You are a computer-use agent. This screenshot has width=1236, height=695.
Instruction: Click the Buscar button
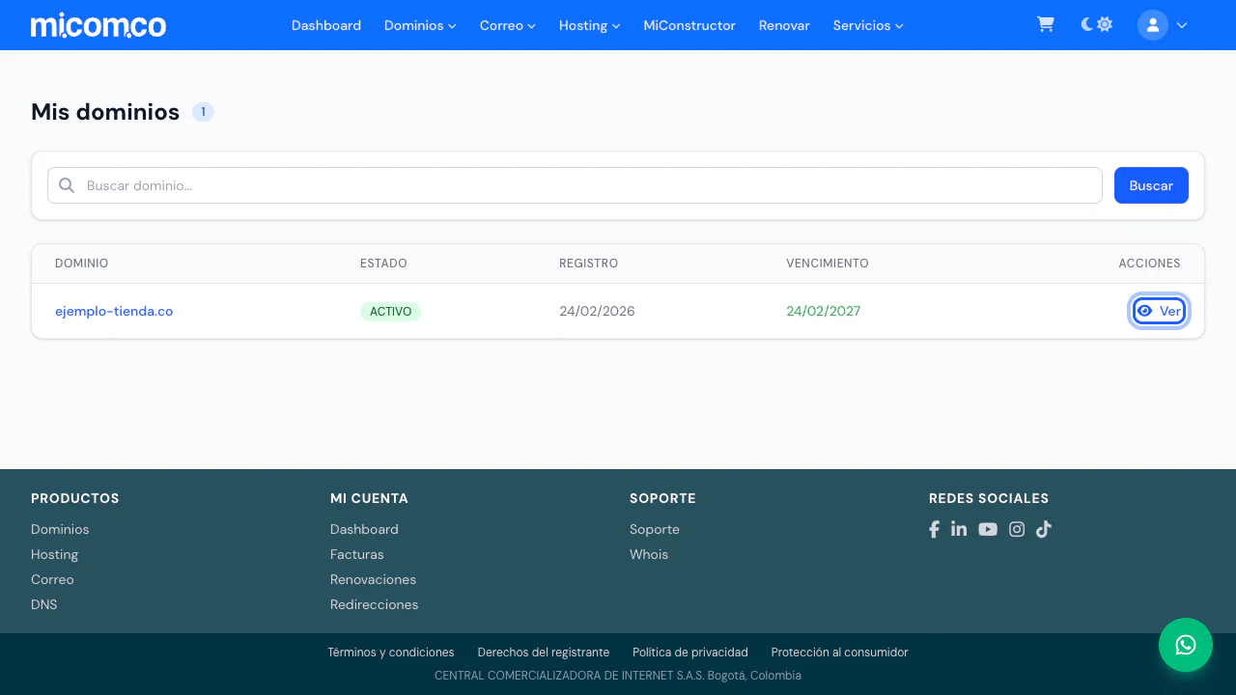pyautogui.click(x=1151, y=185)
